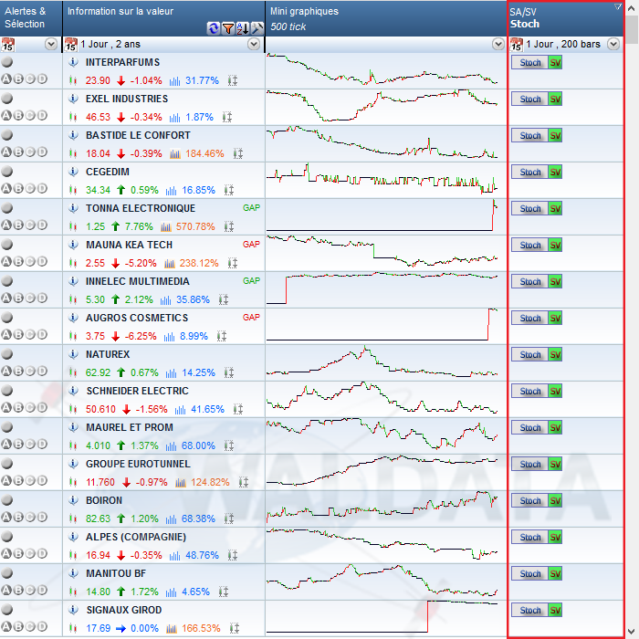Click the -5.20% change for MAUNA KEA TECH
Viewport: 639px width, 639px height.
141,263
